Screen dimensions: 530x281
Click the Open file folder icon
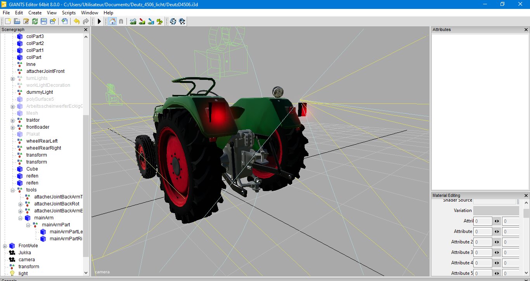point(17,21)
